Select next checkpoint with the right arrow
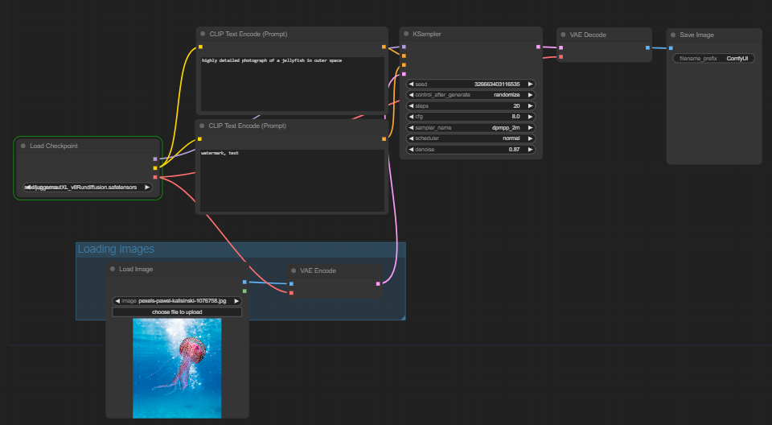The height and width of the screenshot is (425, 772). tap(146, 188)
